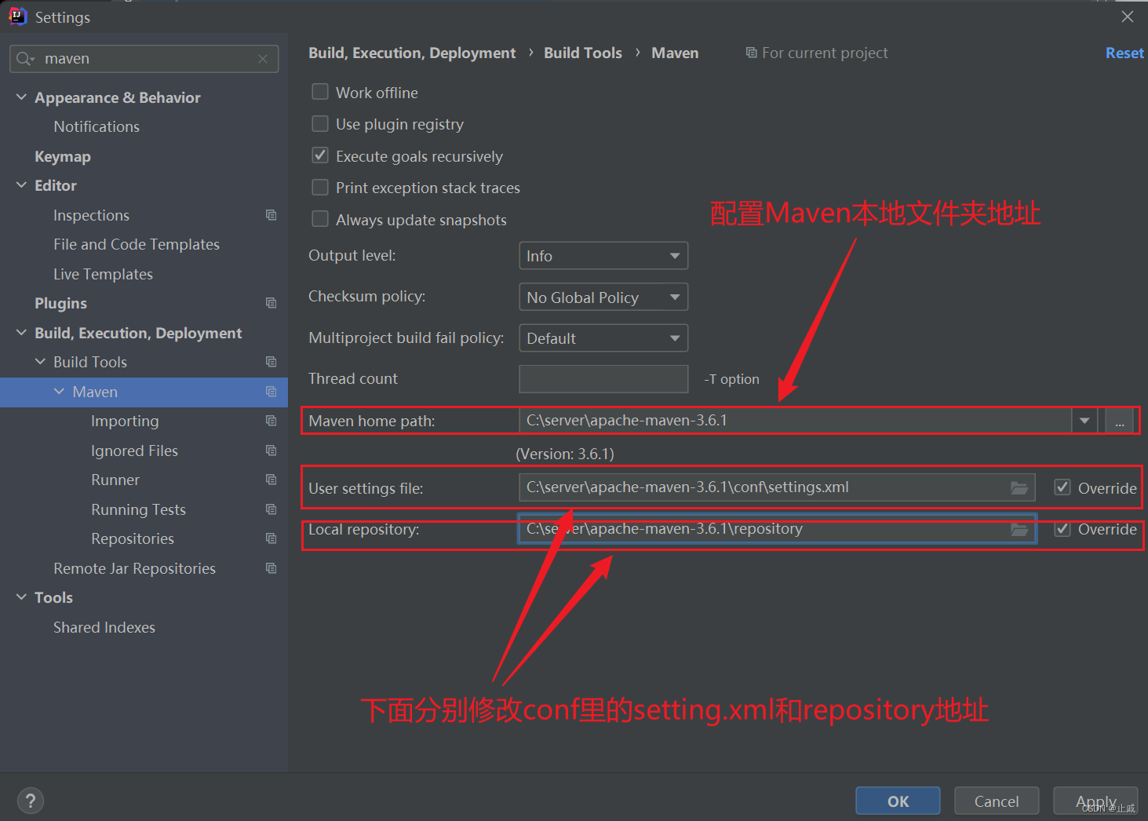Select Notifications in settings tree
The width and height of the screenshot is (1148, 821).
point(97,126)
